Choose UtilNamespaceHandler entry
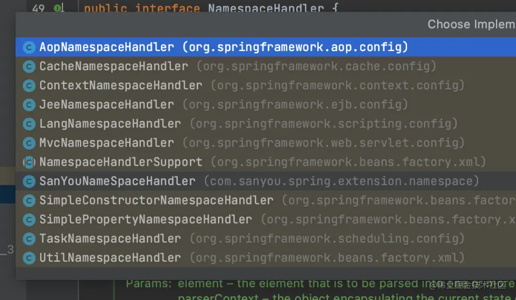Screen dimensions: 516x300 tap(266, 257)
